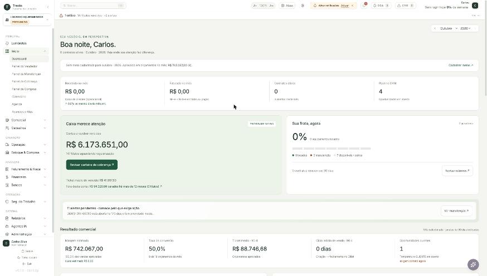Click the Sair logout option
This screenshot has height=276, width=487.
27,264
